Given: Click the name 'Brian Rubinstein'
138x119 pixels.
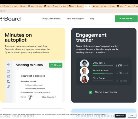Looking at the screenshot, I should click(101, 71).
